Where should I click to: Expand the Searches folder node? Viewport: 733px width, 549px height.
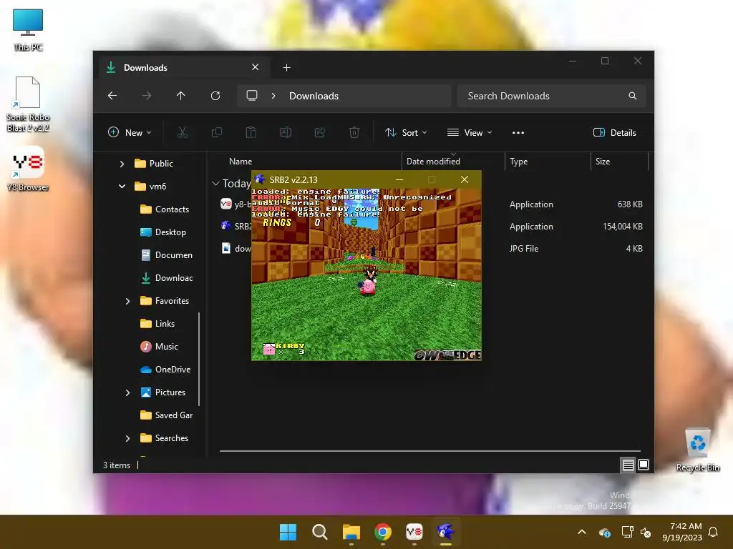(x=127, y=438)
